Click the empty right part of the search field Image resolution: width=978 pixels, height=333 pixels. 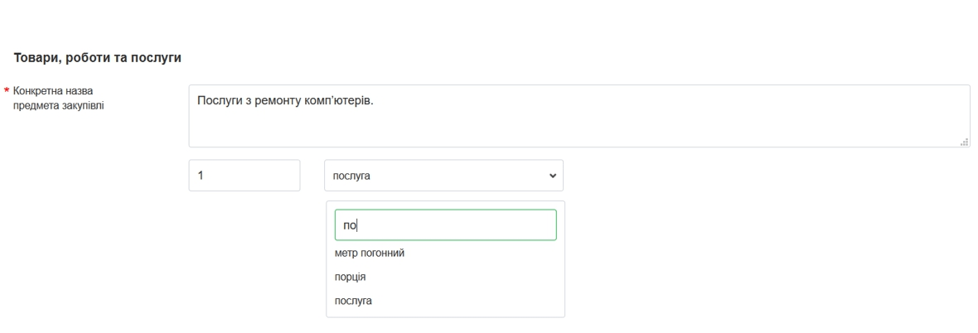point(481,225)
